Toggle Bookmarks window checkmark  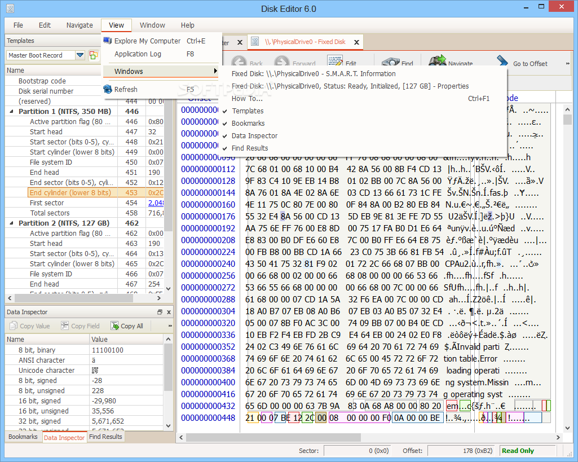pos(224,124)
